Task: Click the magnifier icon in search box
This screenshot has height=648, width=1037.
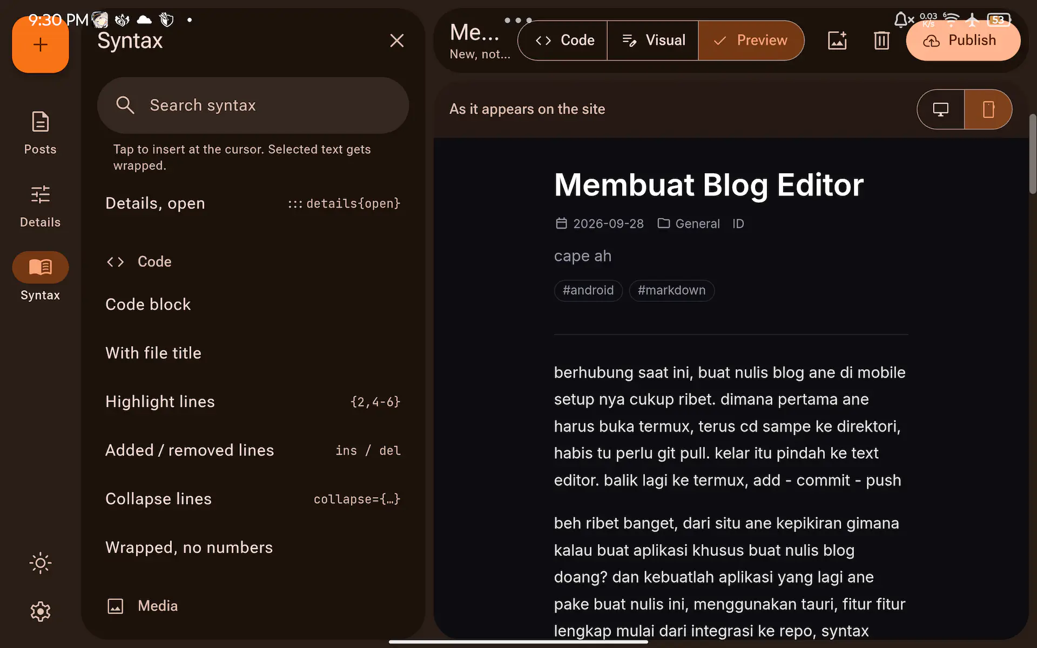Action: [125, 105]
